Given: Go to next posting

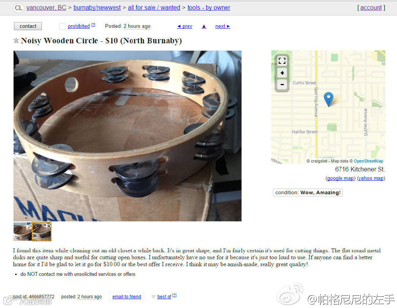Looking at the screenshot, I should [x=223, y=26].
